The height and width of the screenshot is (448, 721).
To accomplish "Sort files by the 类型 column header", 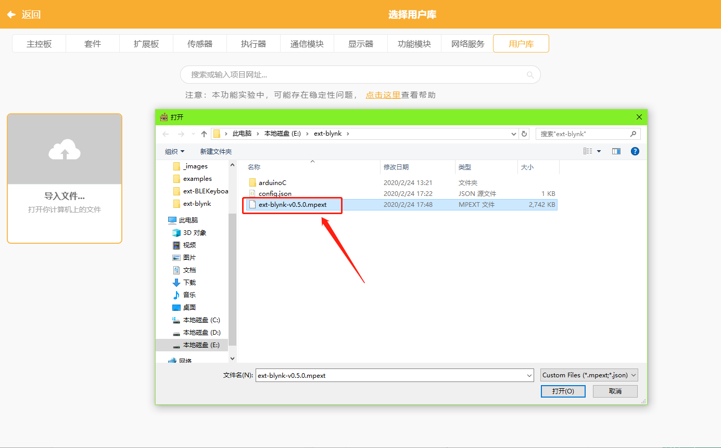I will tap(487, 167).
